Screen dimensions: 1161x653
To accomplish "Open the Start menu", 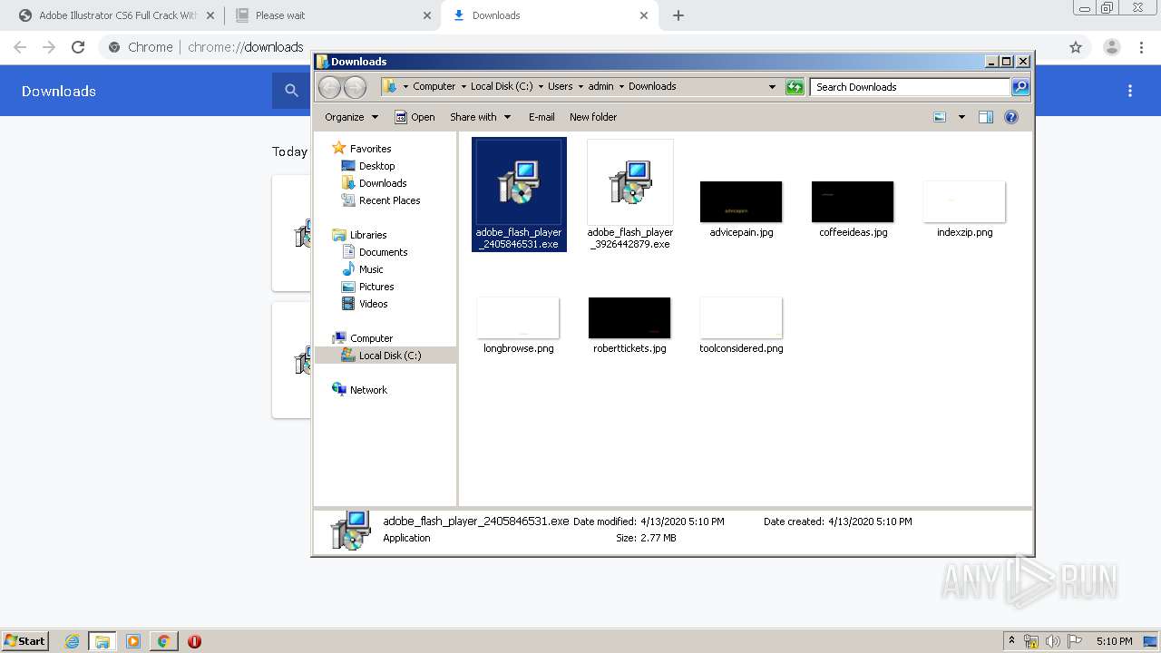I will click(25, 641).
